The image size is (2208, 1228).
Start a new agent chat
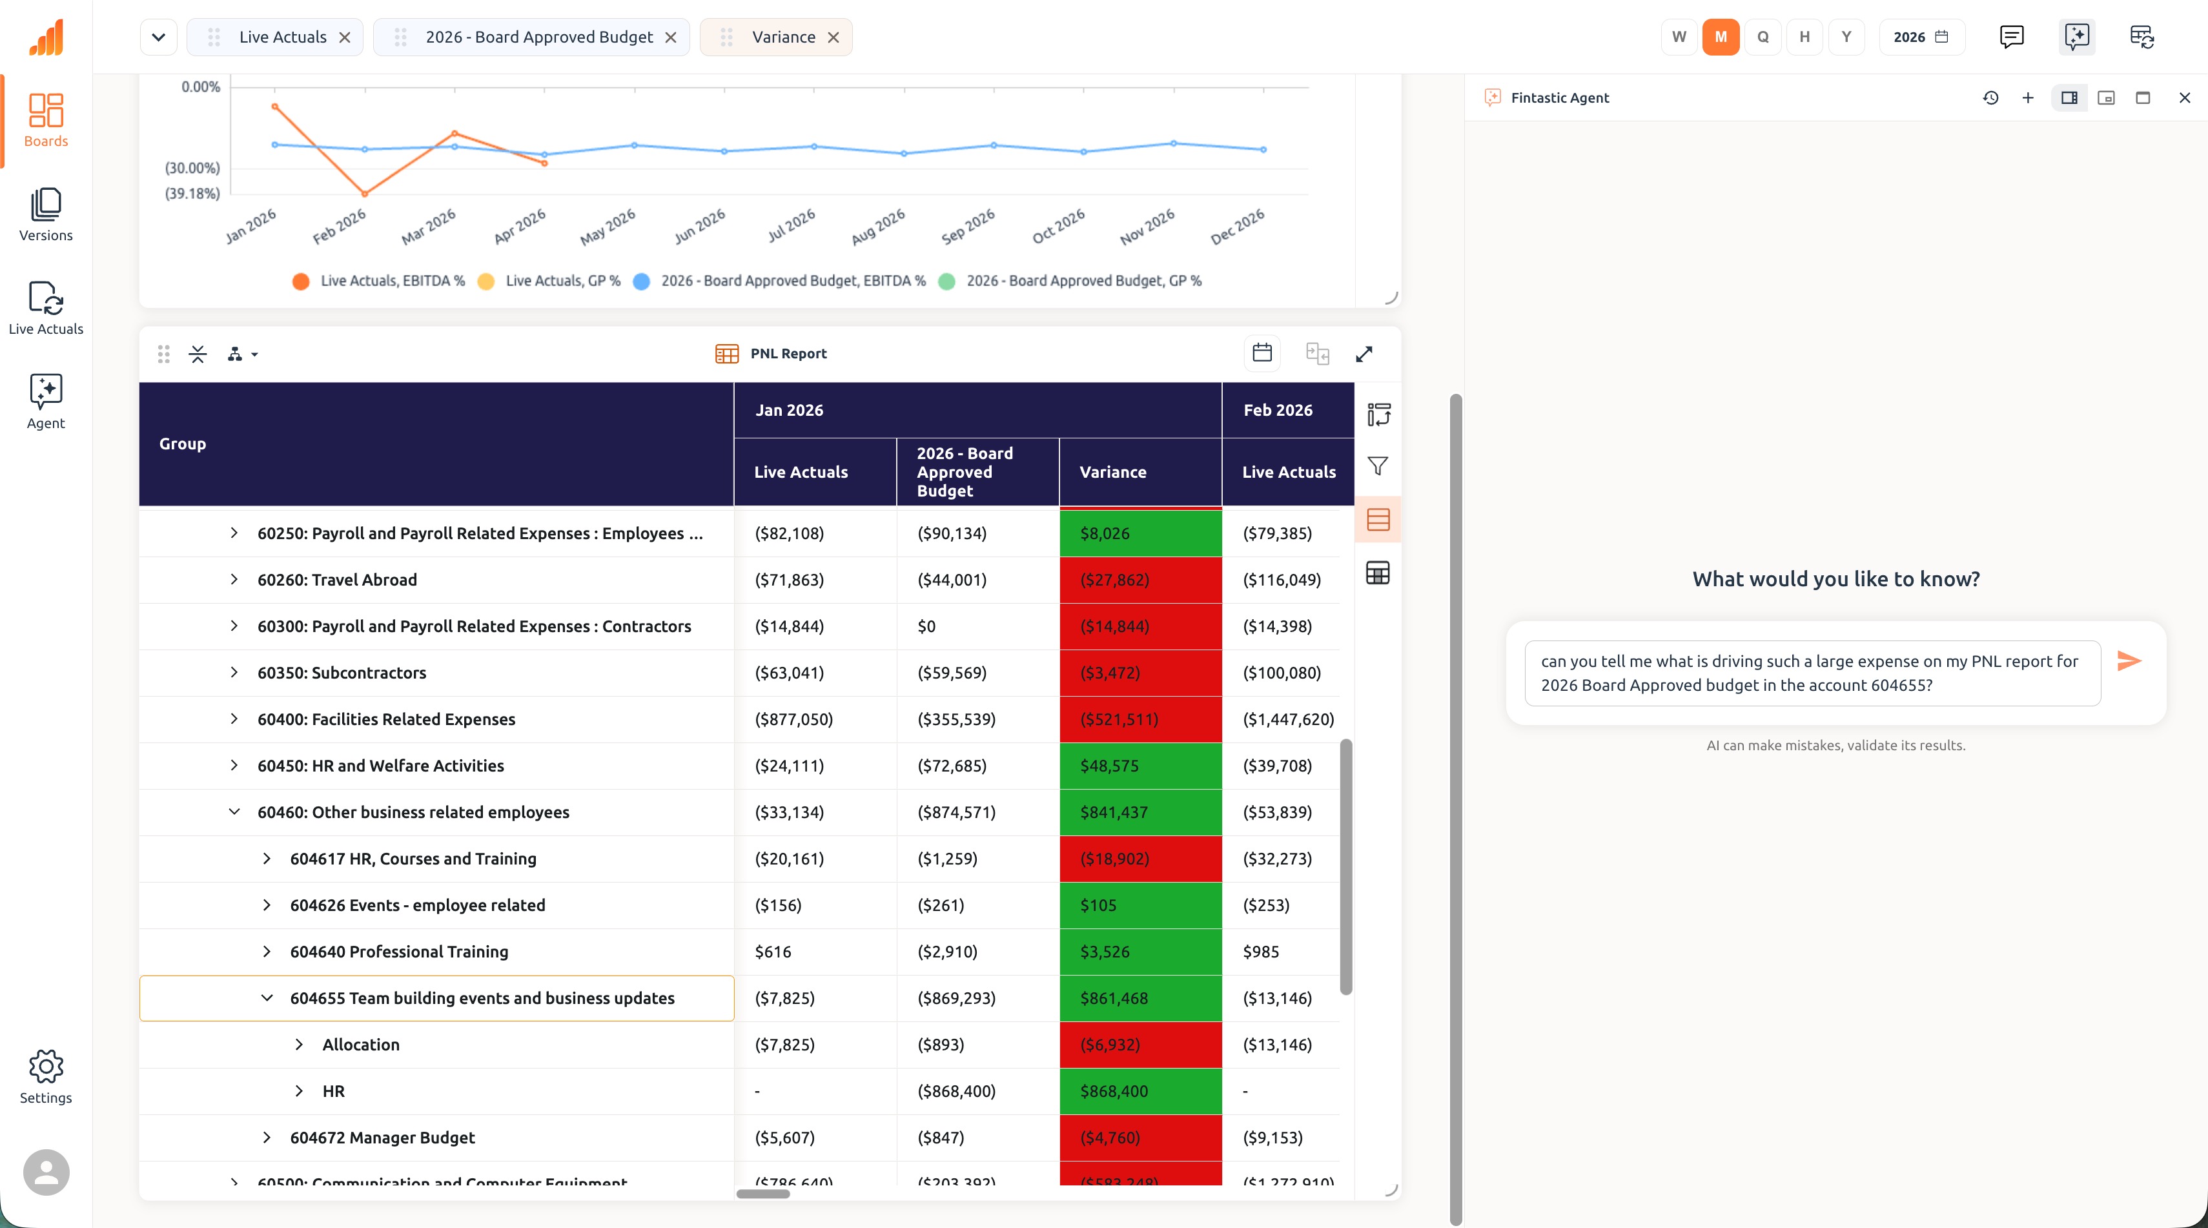[2027, 97]
